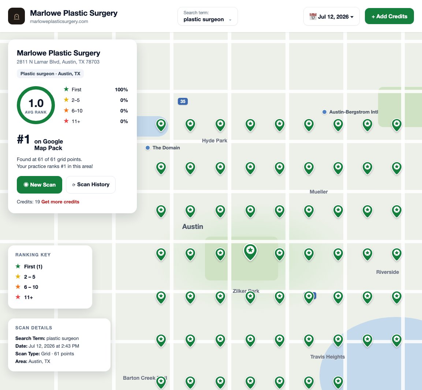Click the RANKING KEY heading
Image resolution: width=422 pixels, height=390 pixels.
[33, 255]
